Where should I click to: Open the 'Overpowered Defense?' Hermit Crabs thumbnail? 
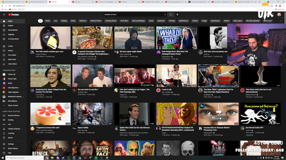[261, 114]
